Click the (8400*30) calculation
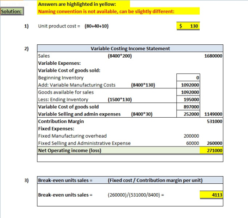Screen dimensions: 248x218 click(x=142, y=114)
